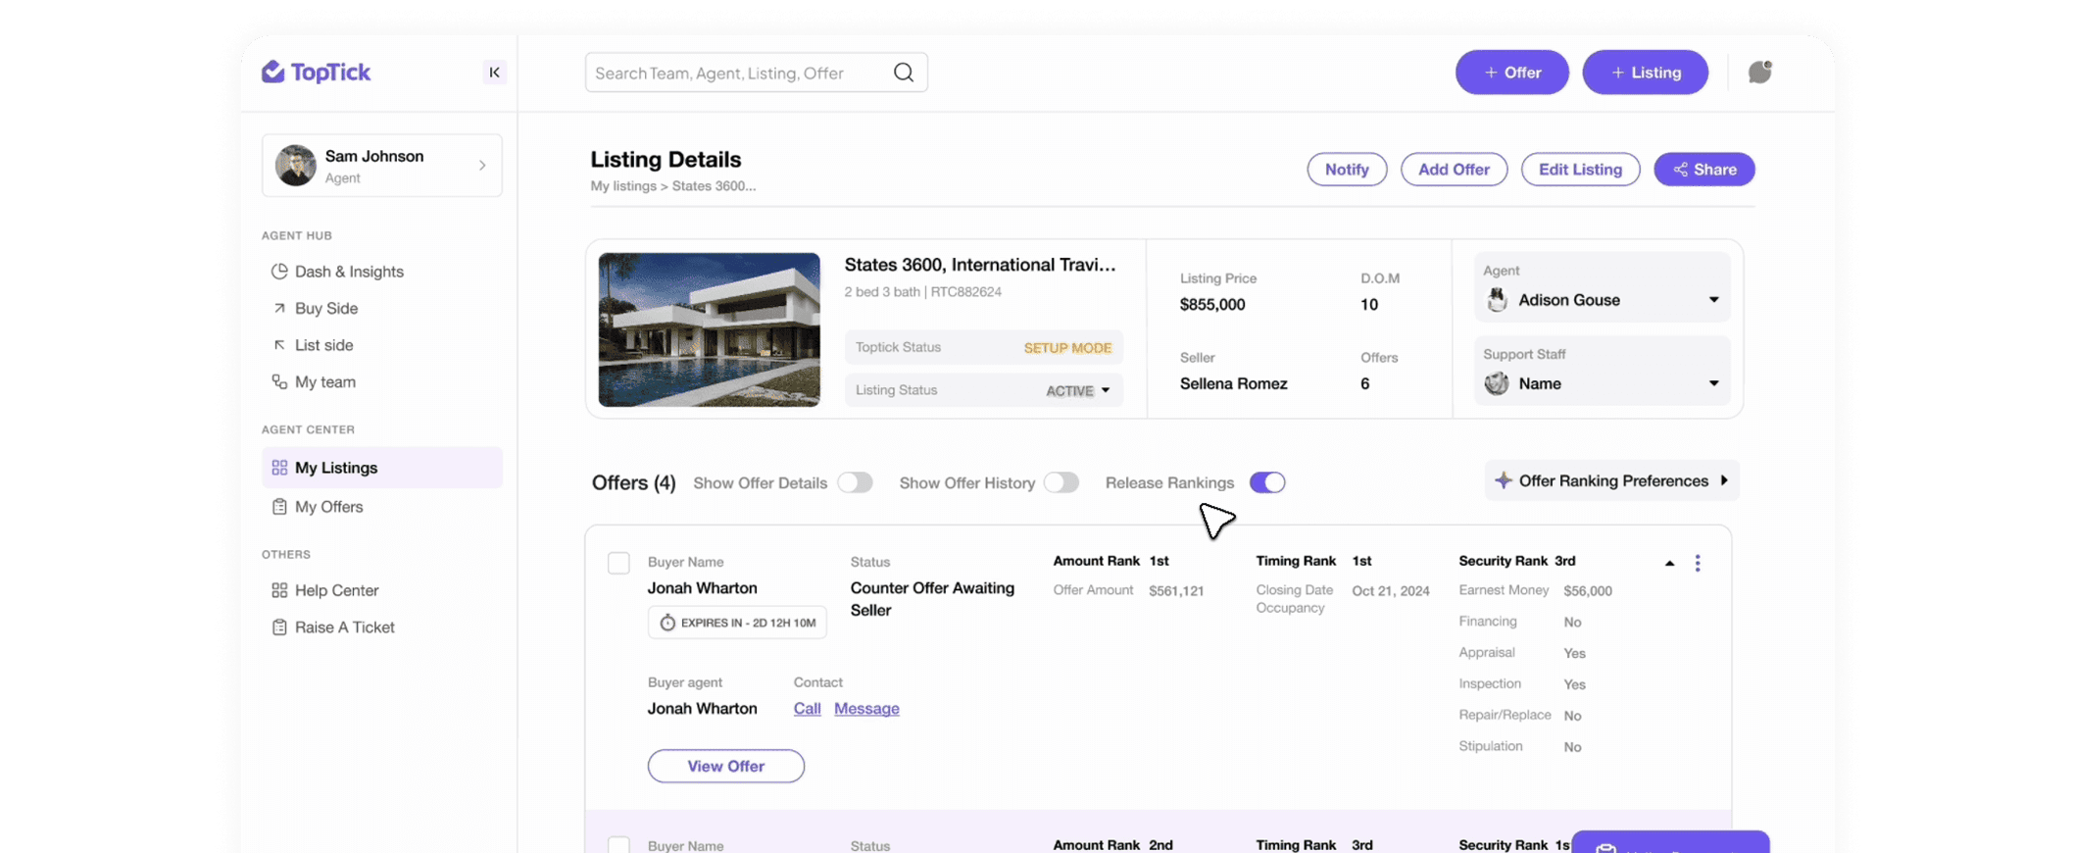Turn off Release Rankings switch
2073x853 pixels.
coord(1267,482)
